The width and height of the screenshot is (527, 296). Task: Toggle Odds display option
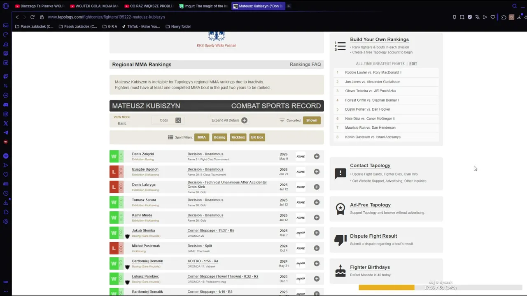pyautogui.click(x=164, y=120)
